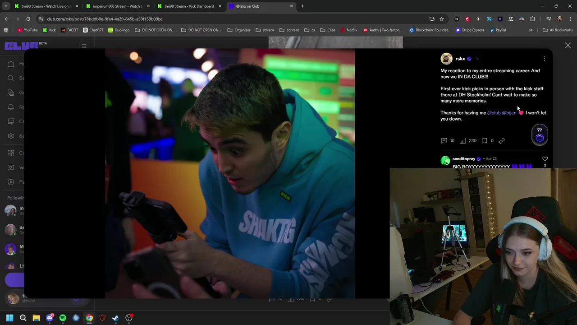Image resolution: width=577 pixels, height=325 pixels.
Task: Open the three-dot menu on rskx's post
Action: pos(544,59)
